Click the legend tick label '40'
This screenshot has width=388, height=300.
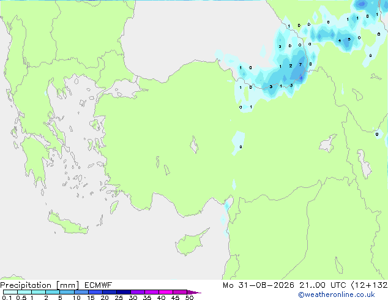[161, 298]
